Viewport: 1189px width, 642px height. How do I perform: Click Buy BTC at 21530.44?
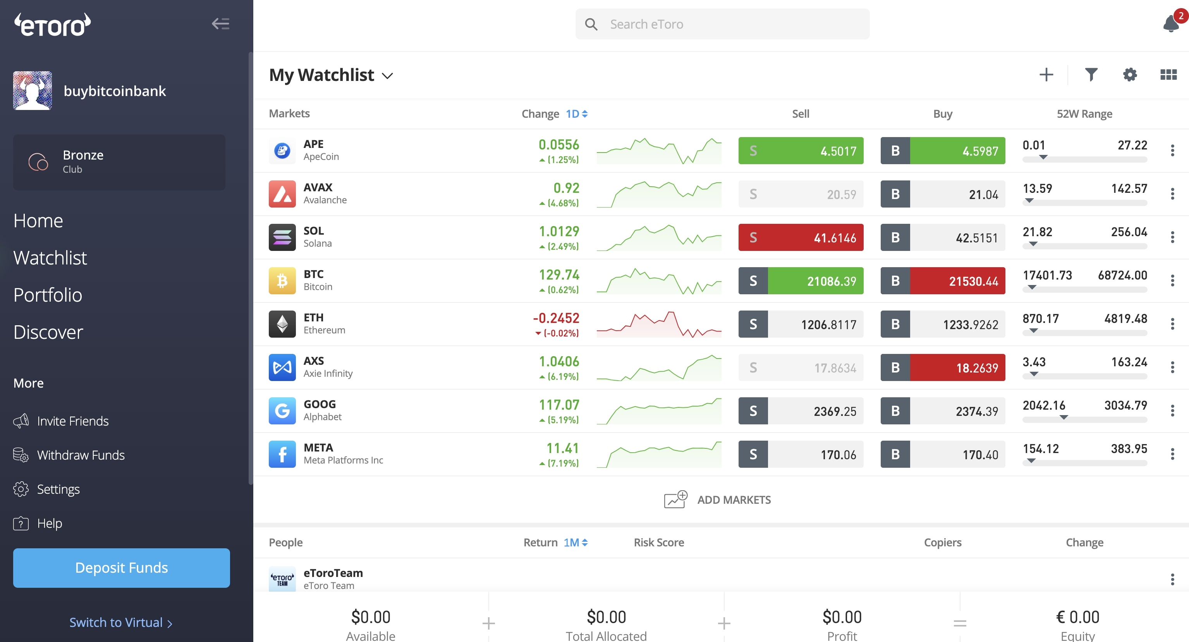[x=943, y=281]
